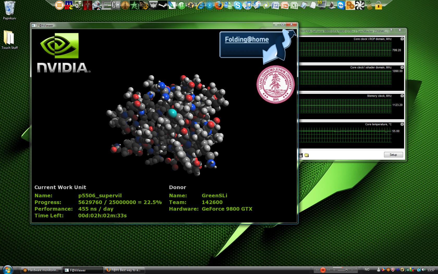This screenshot has width=438, height=274.
Task: Open the orange round menu icon in dock
Action: 59,5
